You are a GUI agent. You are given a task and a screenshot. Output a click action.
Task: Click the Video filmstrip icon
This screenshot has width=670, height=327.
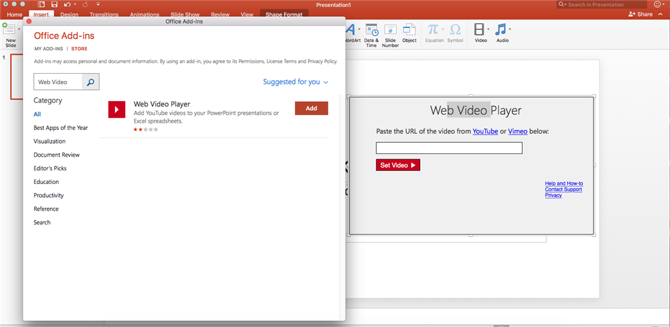tap(479, 29)
